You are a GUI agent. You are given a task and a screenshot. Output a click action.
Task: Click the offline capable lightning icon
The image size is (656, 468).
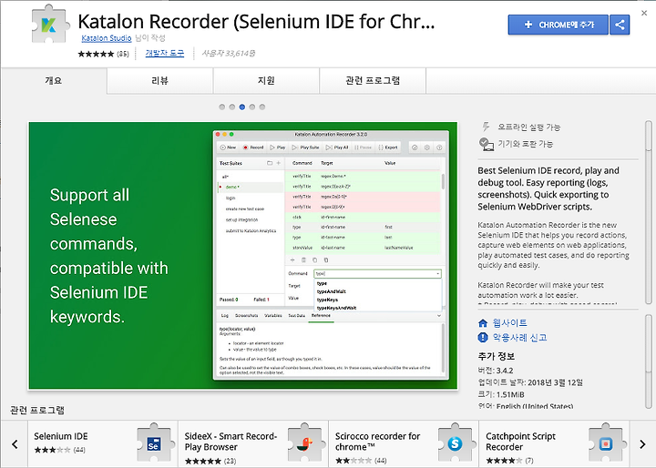coord(486,127)
